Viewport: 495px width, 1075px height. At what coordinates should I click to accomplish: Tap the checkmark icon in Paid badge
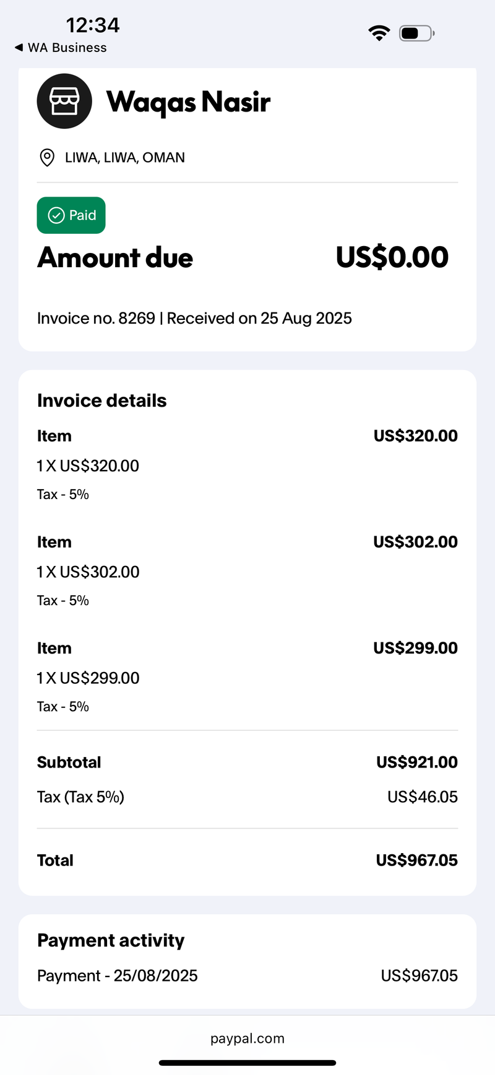point(56,215)
